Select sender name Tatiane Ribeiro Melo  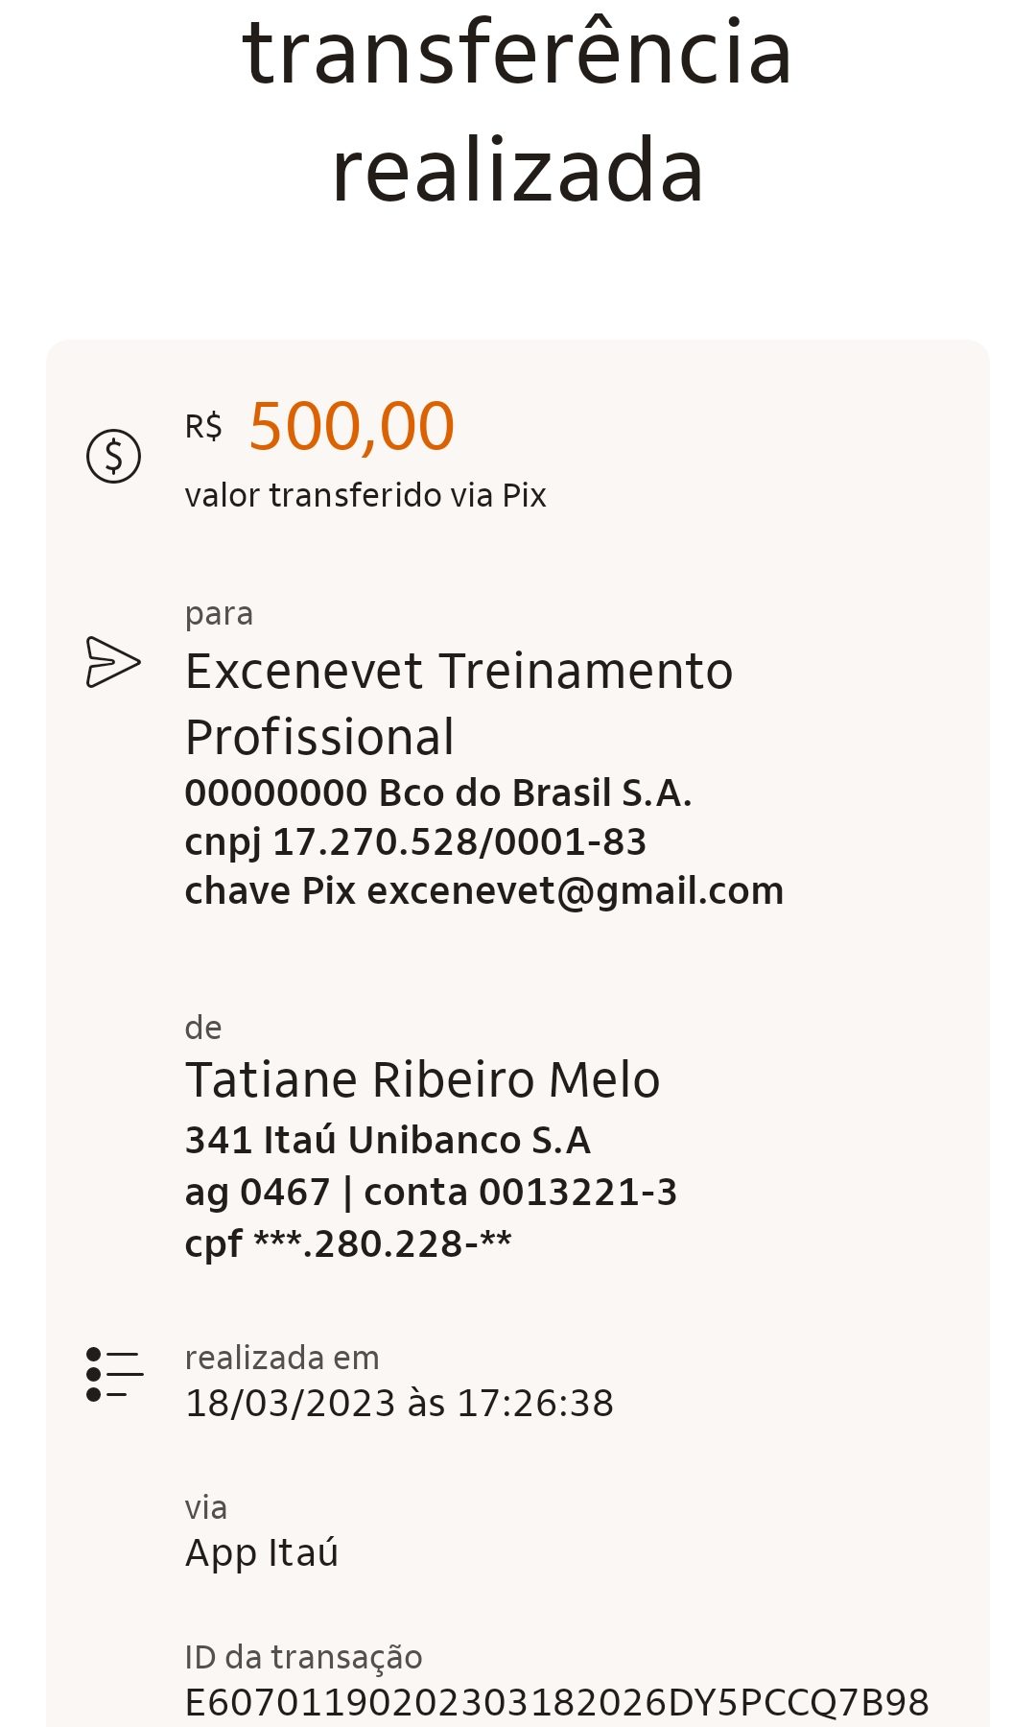point(422,1079)
